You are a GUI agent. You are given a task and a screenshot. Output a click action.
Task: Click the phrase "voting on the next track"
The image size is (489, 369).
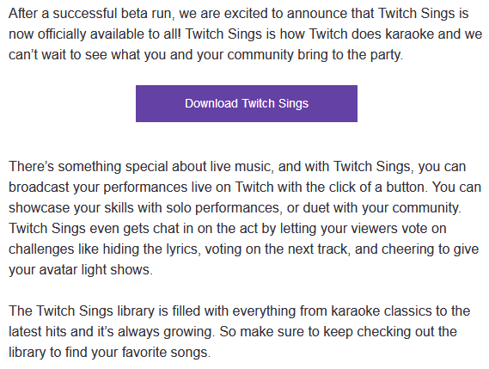(x=276, y=249)
